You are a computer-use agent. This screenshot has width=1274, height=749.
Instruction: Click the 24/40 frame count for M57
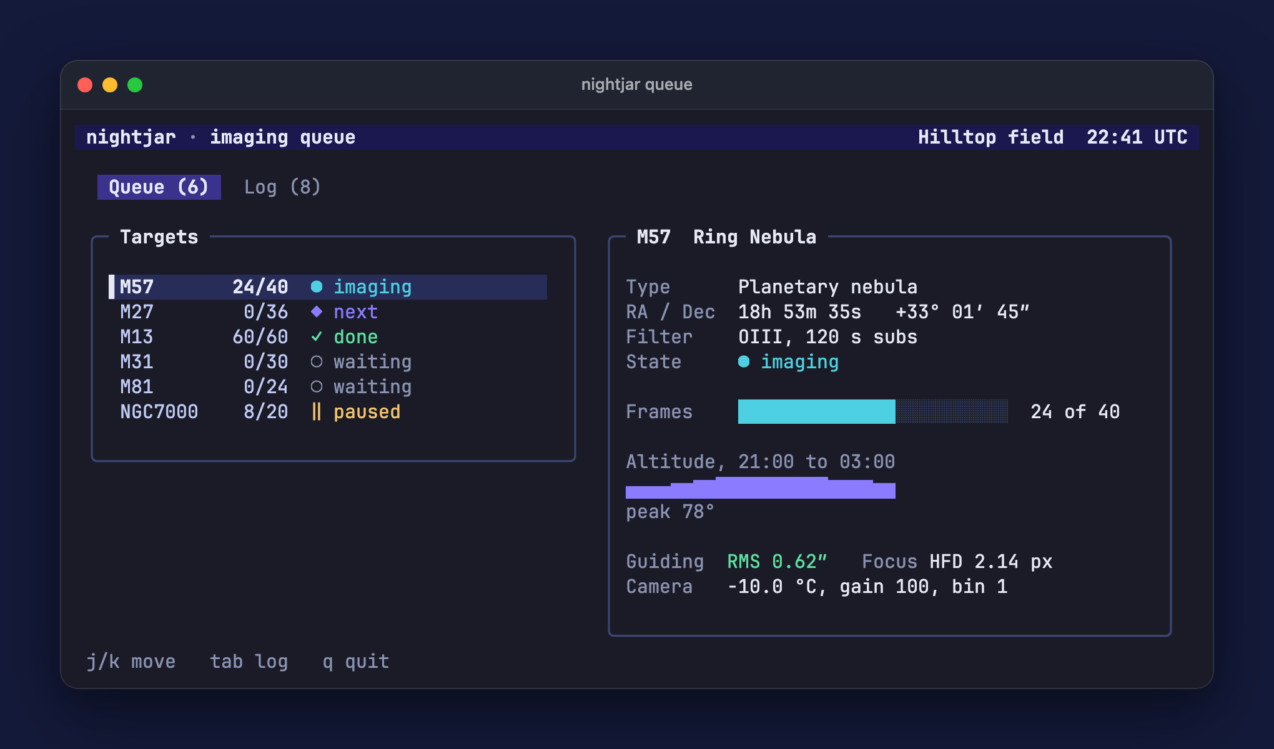click(x=260, y=287)
